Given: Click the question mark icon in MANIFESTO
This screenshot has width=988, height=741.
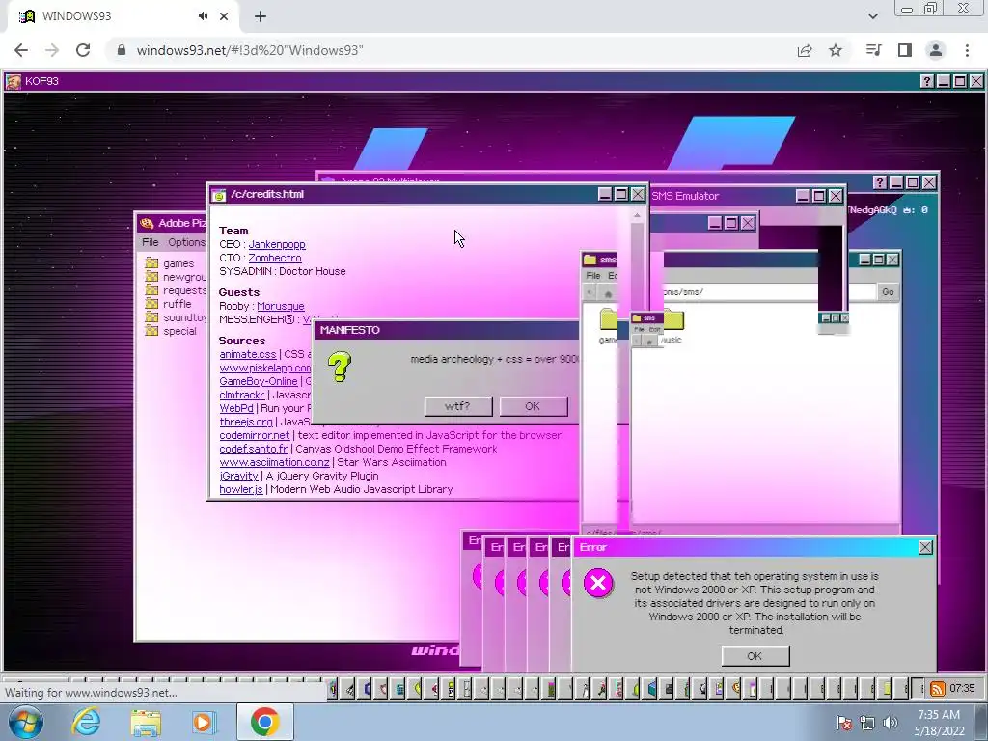Looking at the screenshot, I should tap(340, 368).
